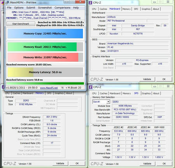Image resolution: width=175 pixels, height=168 pixels.
Task: Click the CPU-Z logo icon of Mainboard window
Action: 90,3
